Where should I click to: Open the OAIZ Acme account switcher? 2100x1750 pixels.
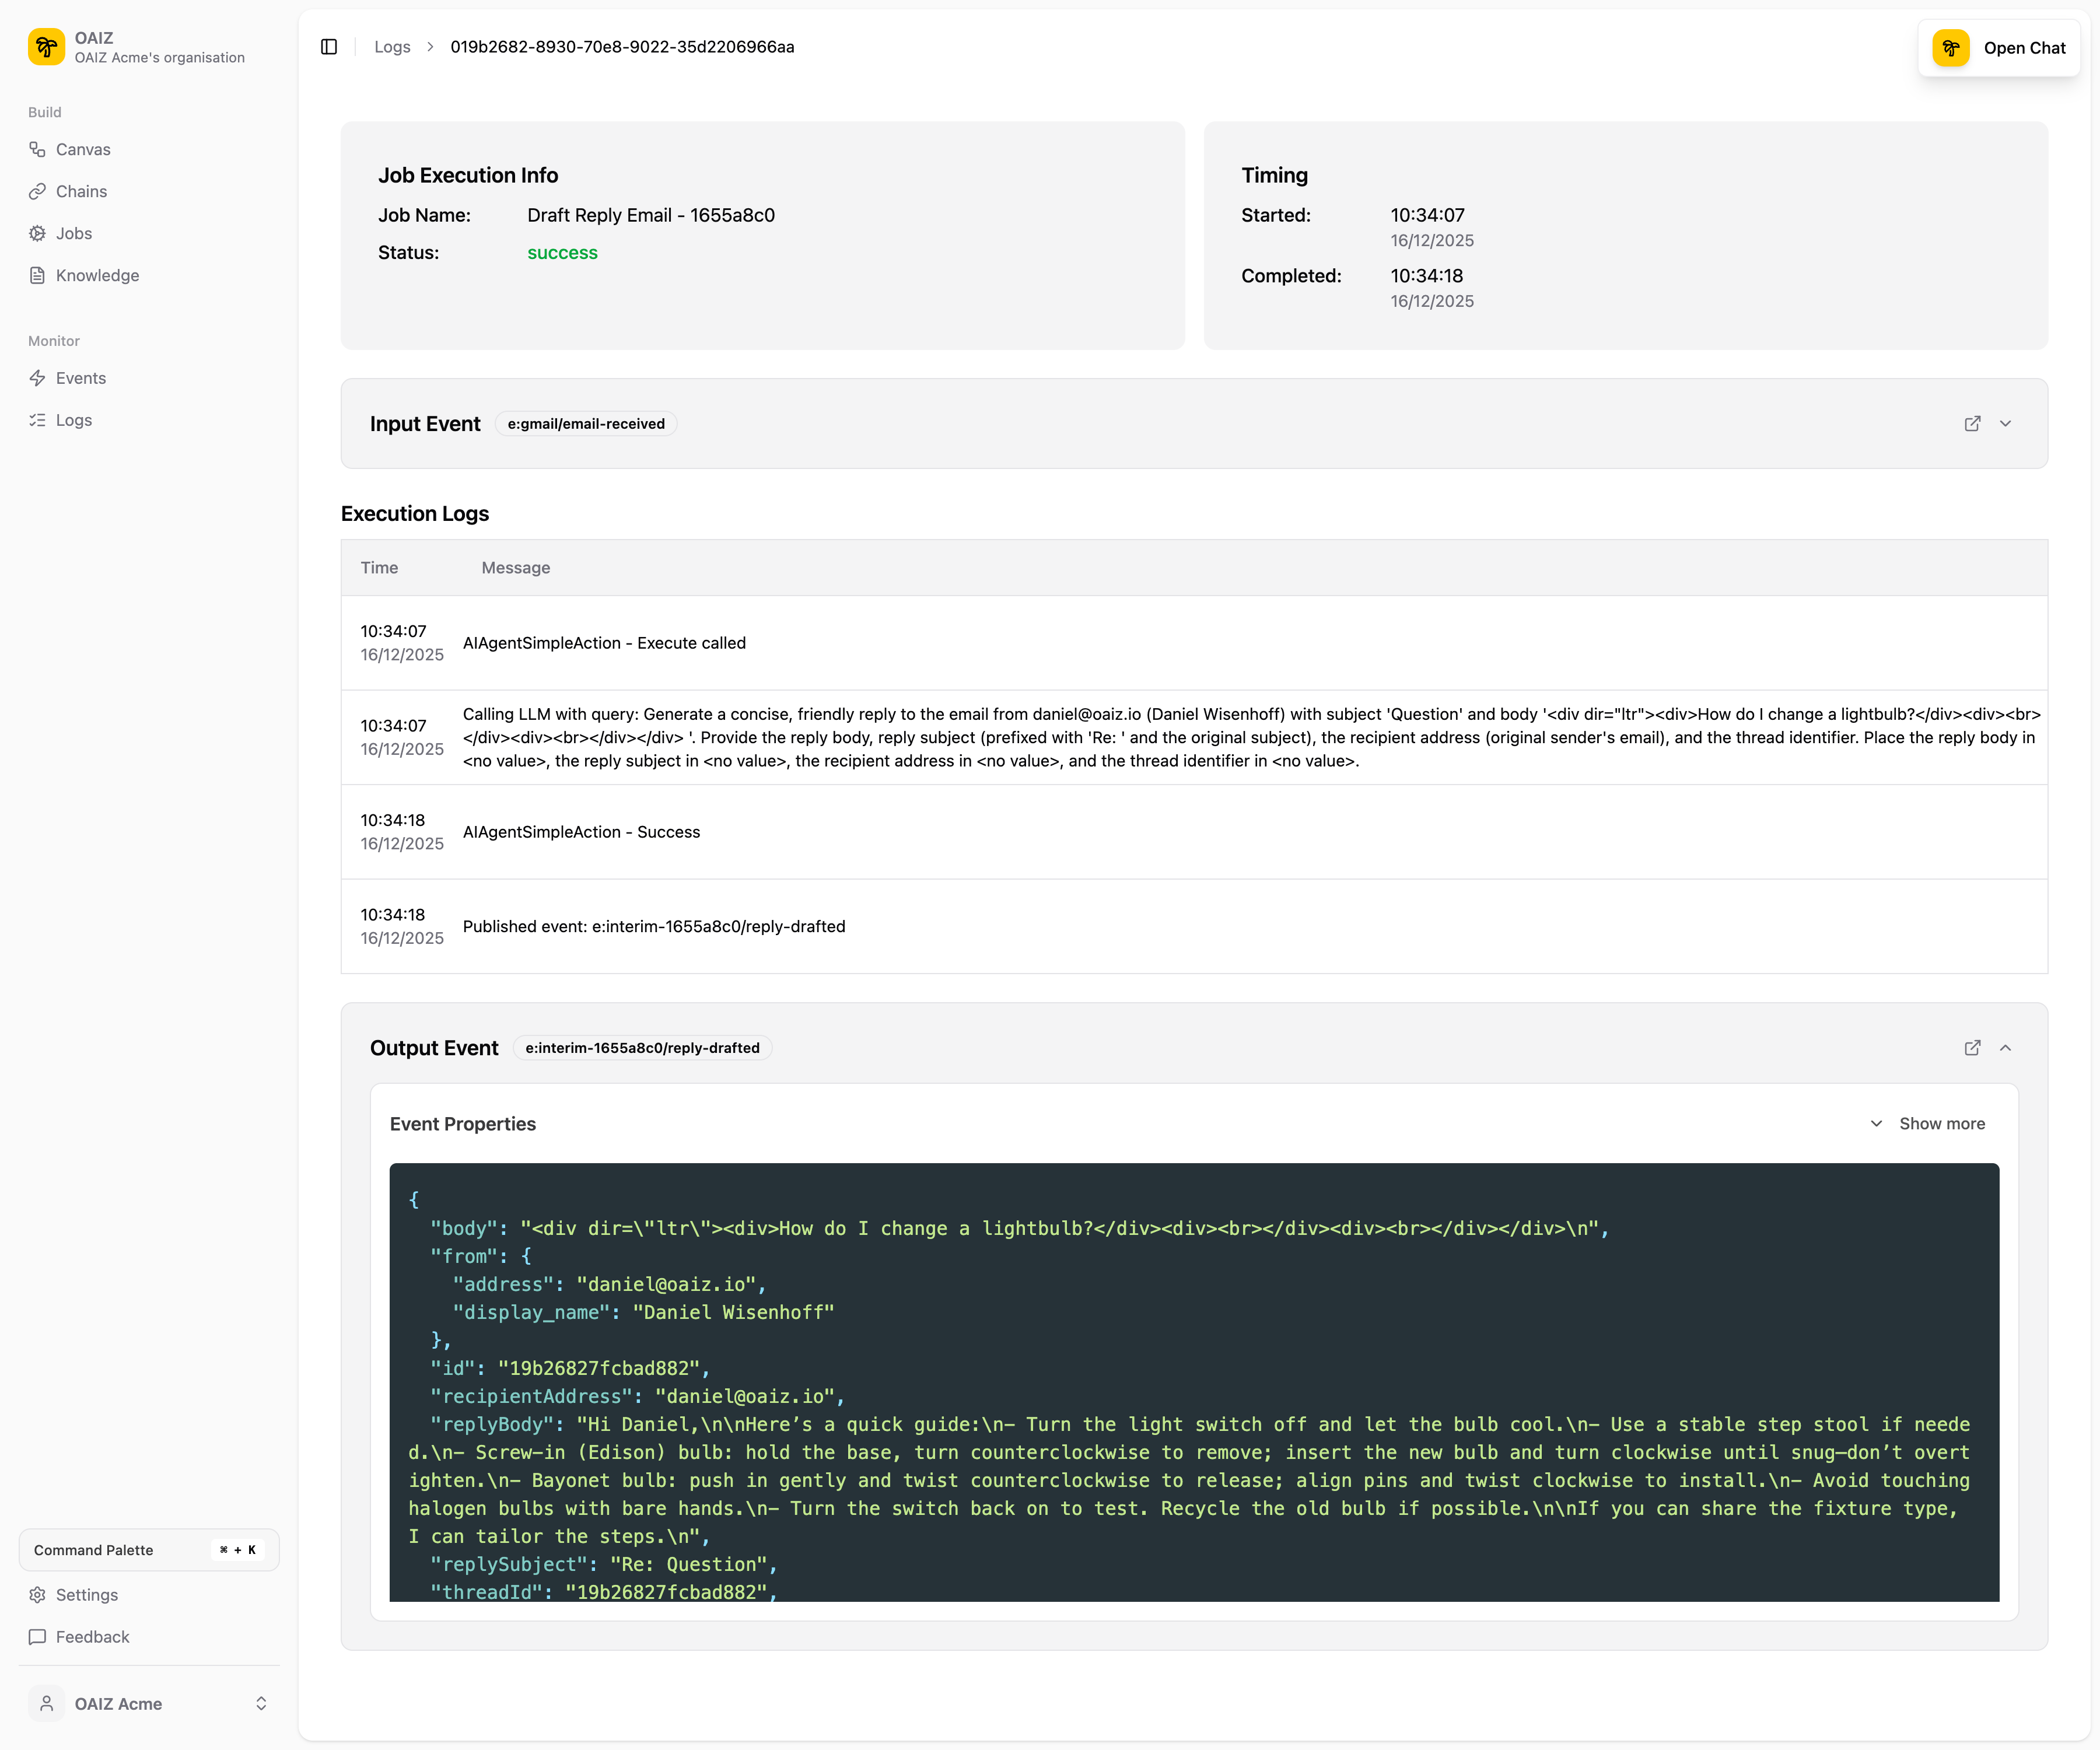tap(149, 1703)
